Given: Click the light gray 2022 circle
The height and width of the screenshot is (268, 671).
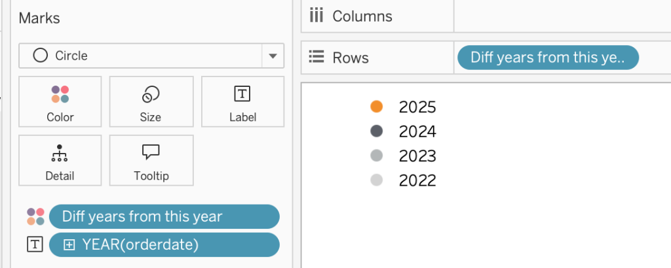Looking at the screenshot, I should [x=377, y=180].
